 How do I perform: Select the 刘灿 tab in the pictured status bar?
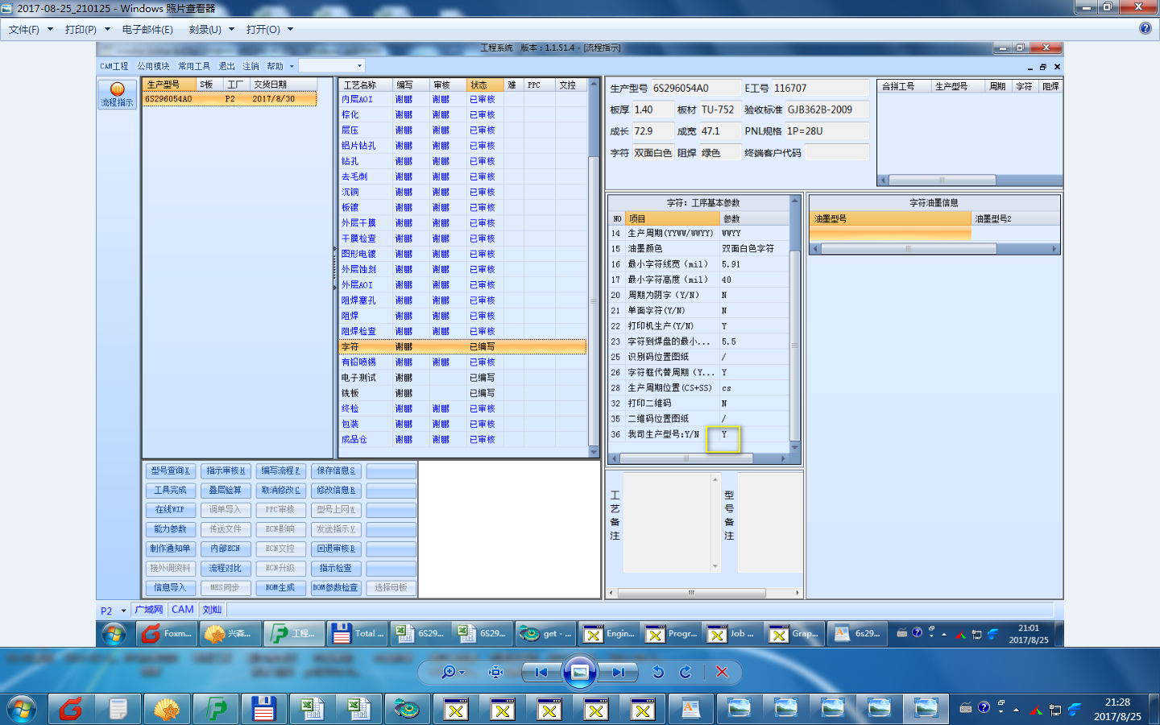212,610
